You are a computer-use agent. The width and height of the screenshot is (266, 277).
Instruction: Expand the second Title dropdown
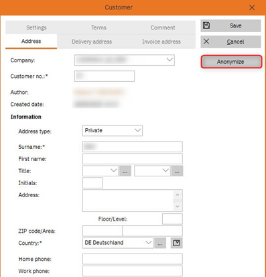click(165, 170)
